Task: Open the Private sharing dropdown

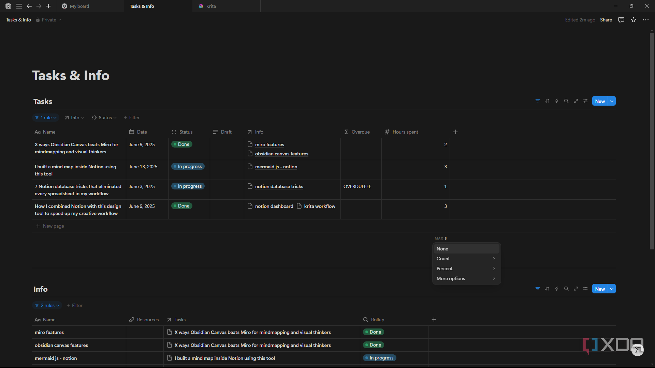Action: coord(48,20)
